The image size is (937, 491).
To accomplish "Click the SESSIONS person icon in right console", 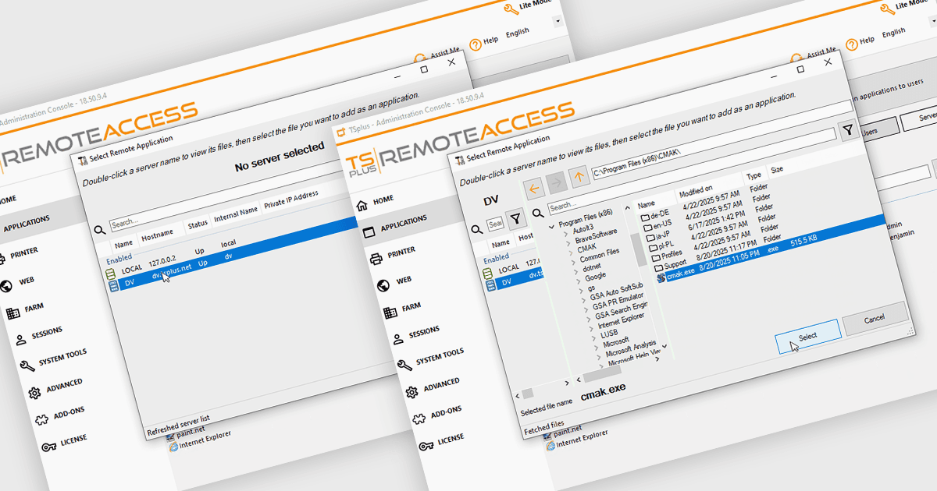I will [398, 338].
